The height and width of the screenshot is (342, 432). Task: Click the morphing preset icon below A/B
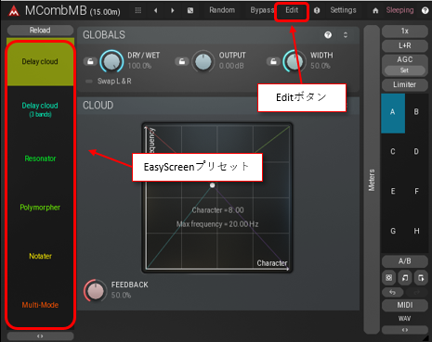pyautogui.click(x=388, y=278)
